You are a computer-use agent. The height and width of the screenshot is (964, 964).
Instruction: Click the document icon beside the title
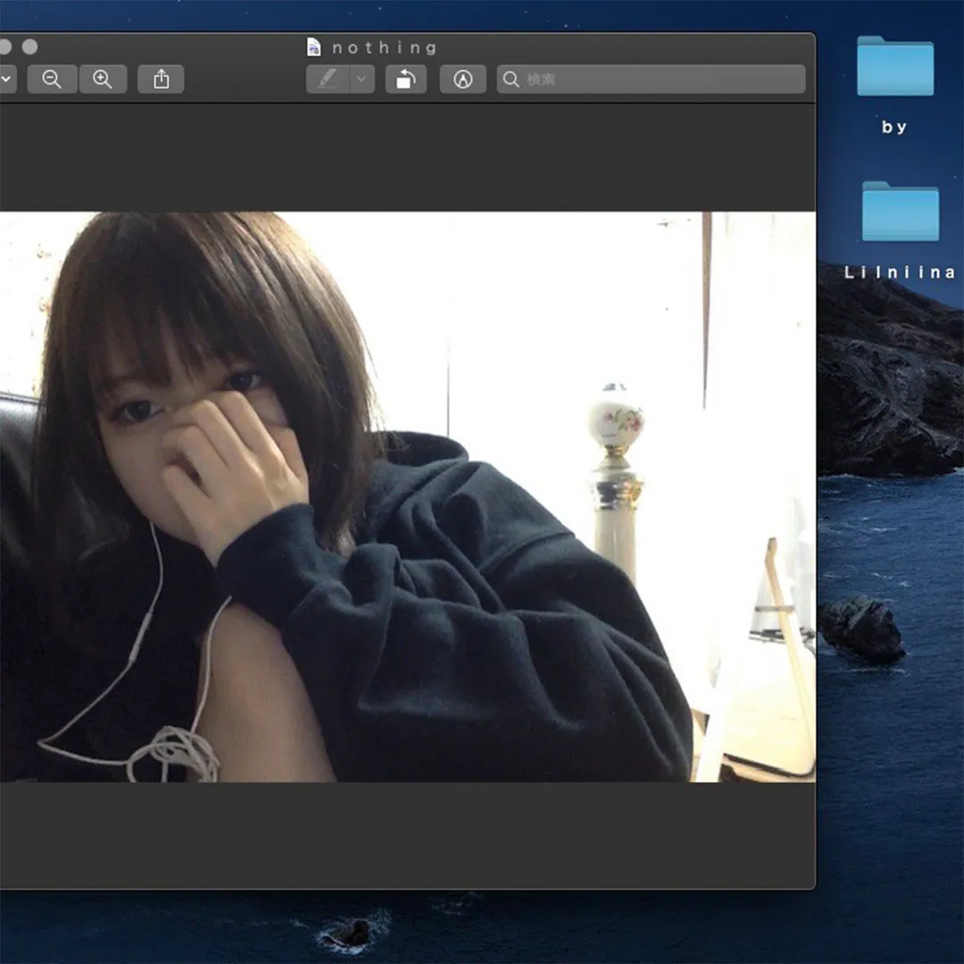point(314,47)
